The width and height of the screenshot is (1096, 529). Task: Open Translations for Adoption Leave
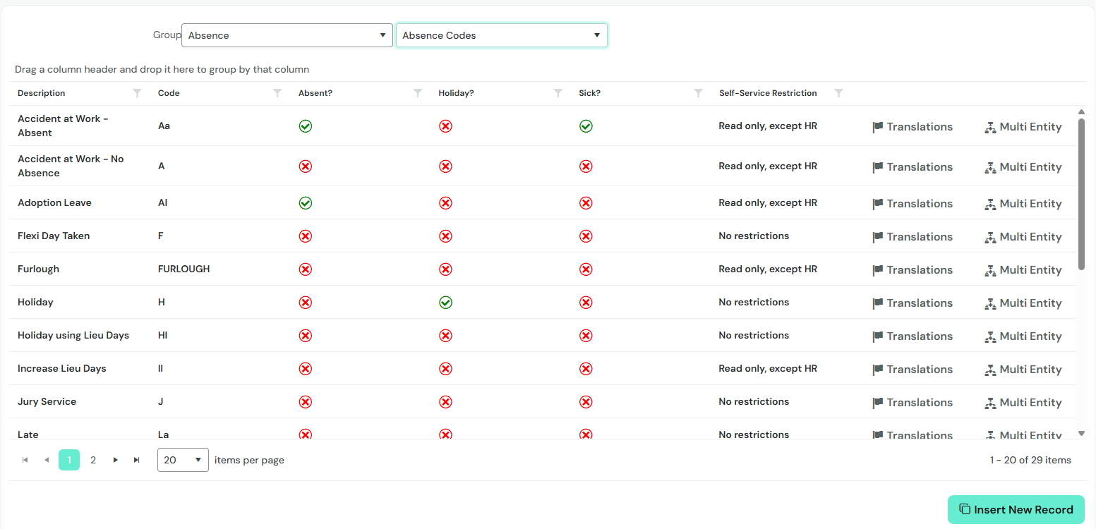point(913,204)
